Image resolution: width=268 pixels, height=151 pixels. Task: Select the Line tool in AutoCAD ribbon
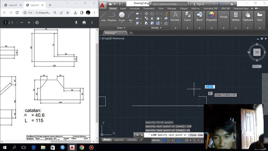[x=103, y=17]
